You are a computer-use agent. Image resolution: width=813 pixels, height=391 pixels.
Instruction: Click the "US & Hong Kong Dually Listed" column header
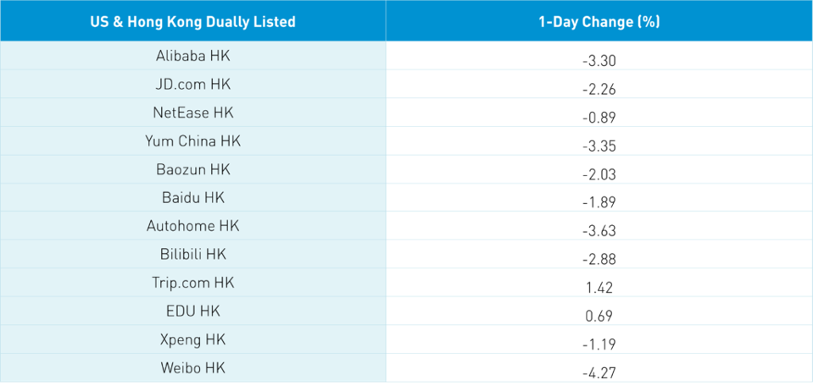(x=192, y=22)
